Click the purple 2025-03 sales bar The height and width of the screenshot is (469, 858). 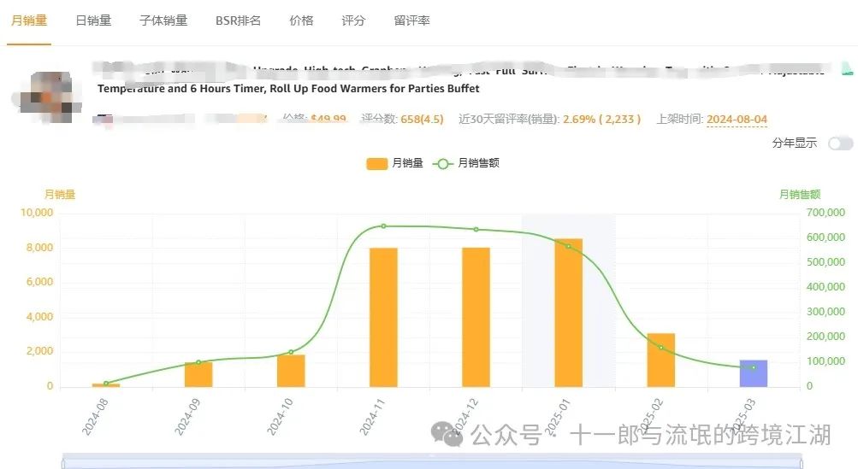coord(754,374)
